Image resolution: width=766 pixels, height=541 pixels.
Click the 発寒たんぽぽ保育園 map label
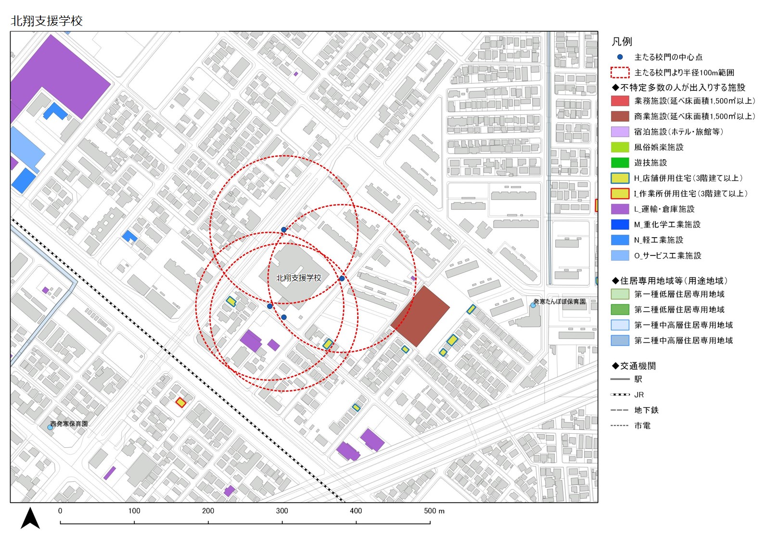(560, 302)
